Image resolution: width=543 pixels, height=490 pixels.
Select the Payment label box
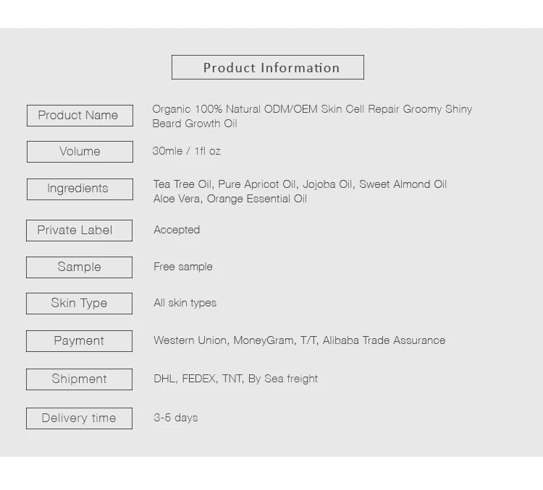(x=79, y=341)
